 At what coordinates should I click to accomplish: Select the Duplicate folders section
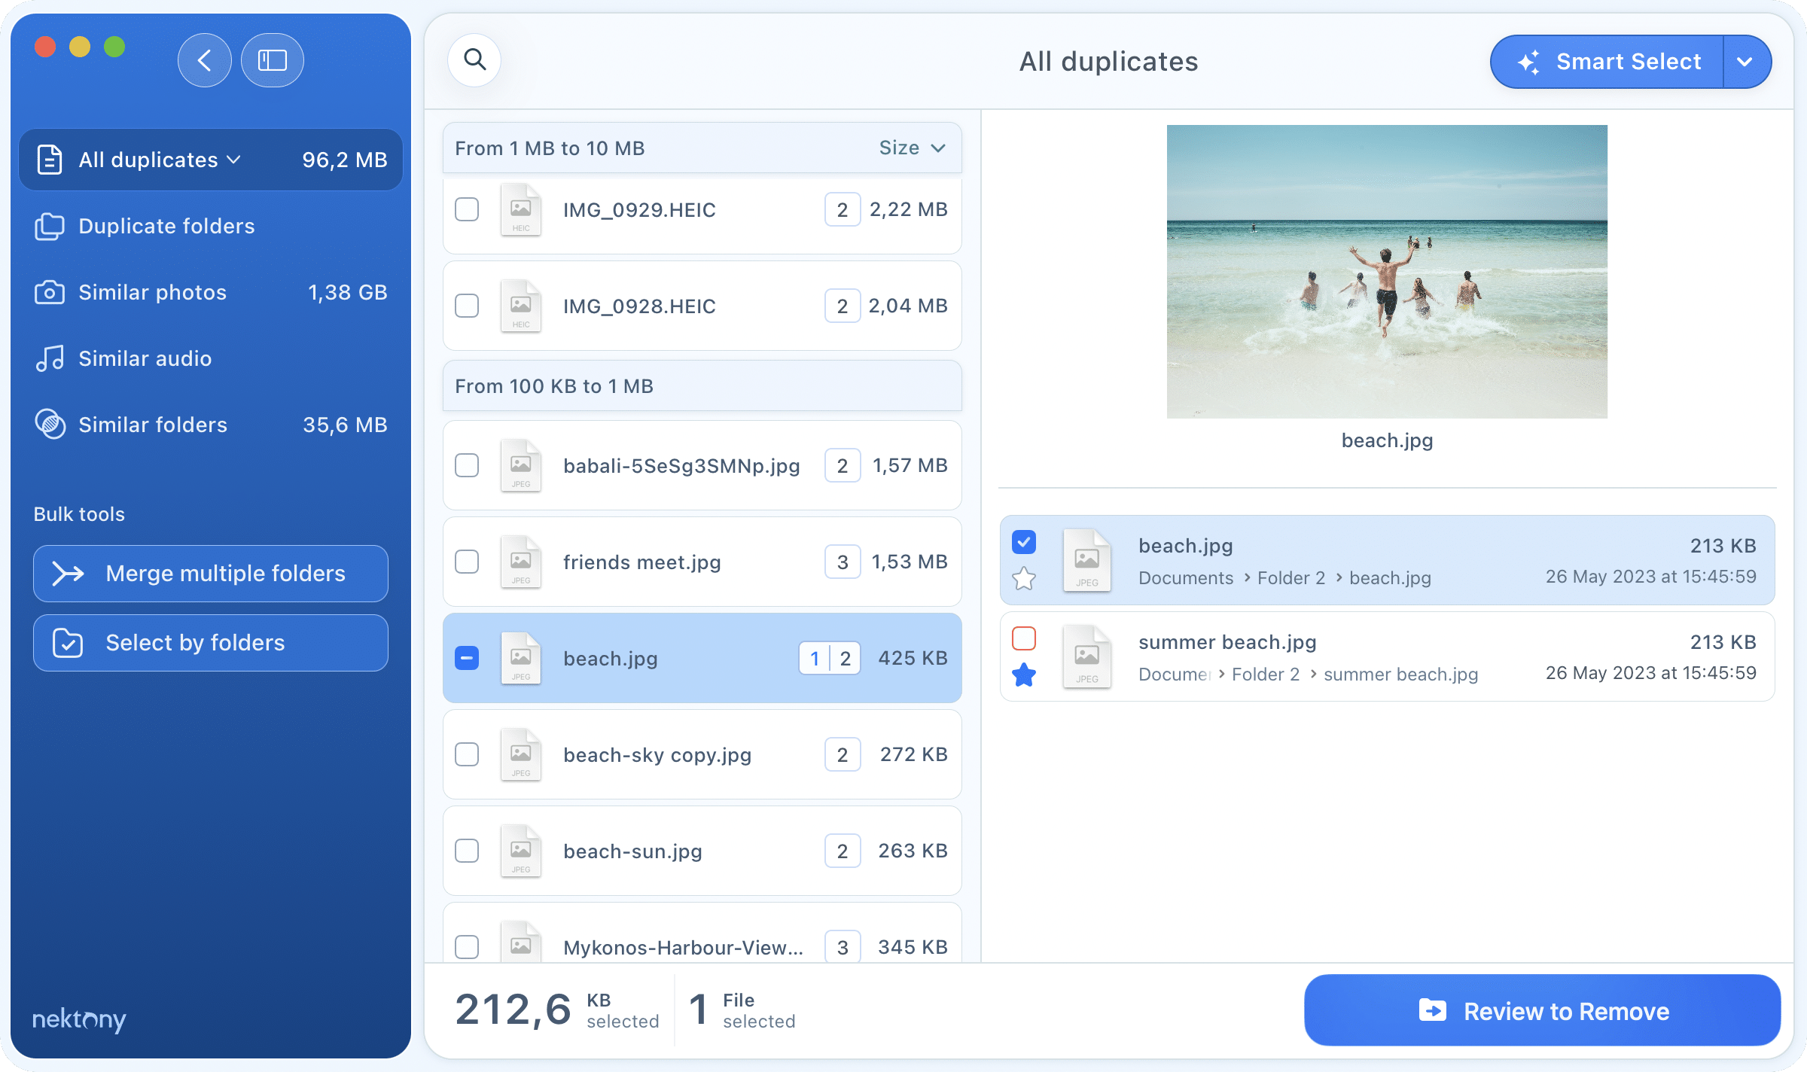click(166, 226)
